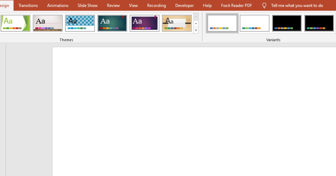Select the second white variant with teal accents
The width and height of the screenshot is (336, 176).
click(254, 23)
